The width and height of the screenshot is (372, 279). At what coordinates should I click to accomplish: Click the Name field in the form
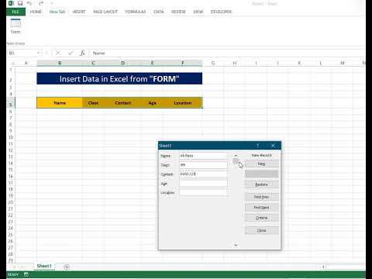[x=204, y=156]
